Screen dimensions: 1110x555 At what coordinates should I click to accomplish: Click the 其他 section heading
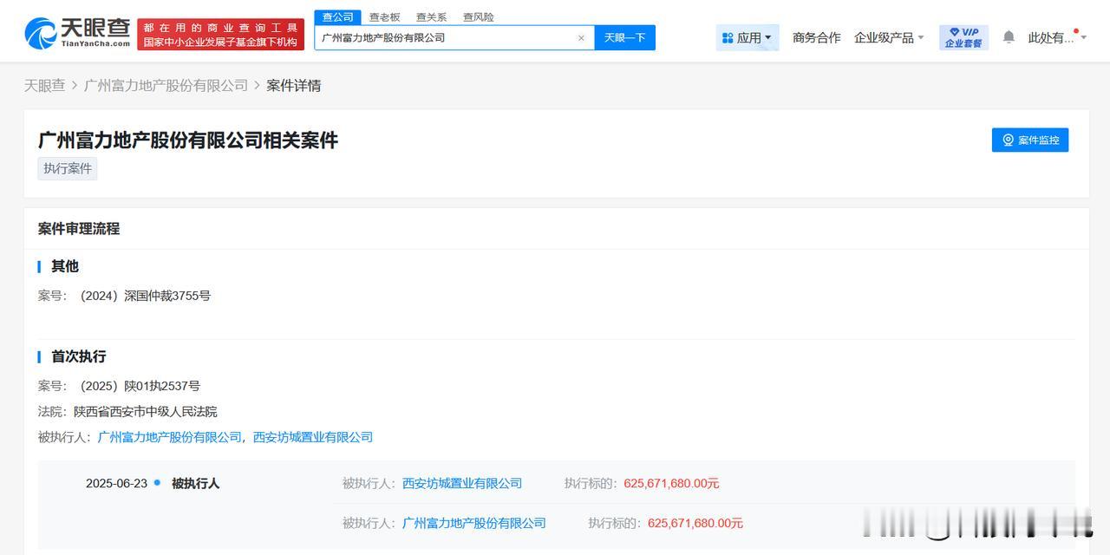pyautogui.click(x=65, y=266)
